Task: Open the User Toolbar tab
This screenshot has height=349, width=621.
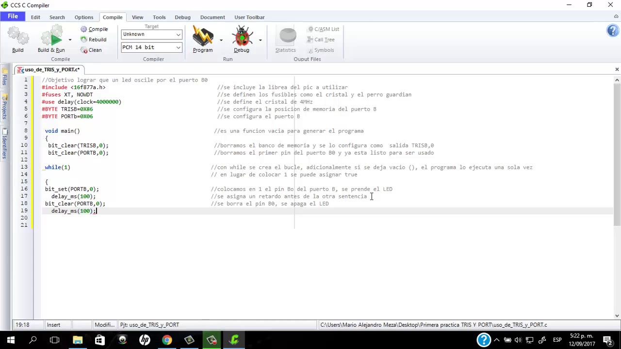Action: coord(249,17)
